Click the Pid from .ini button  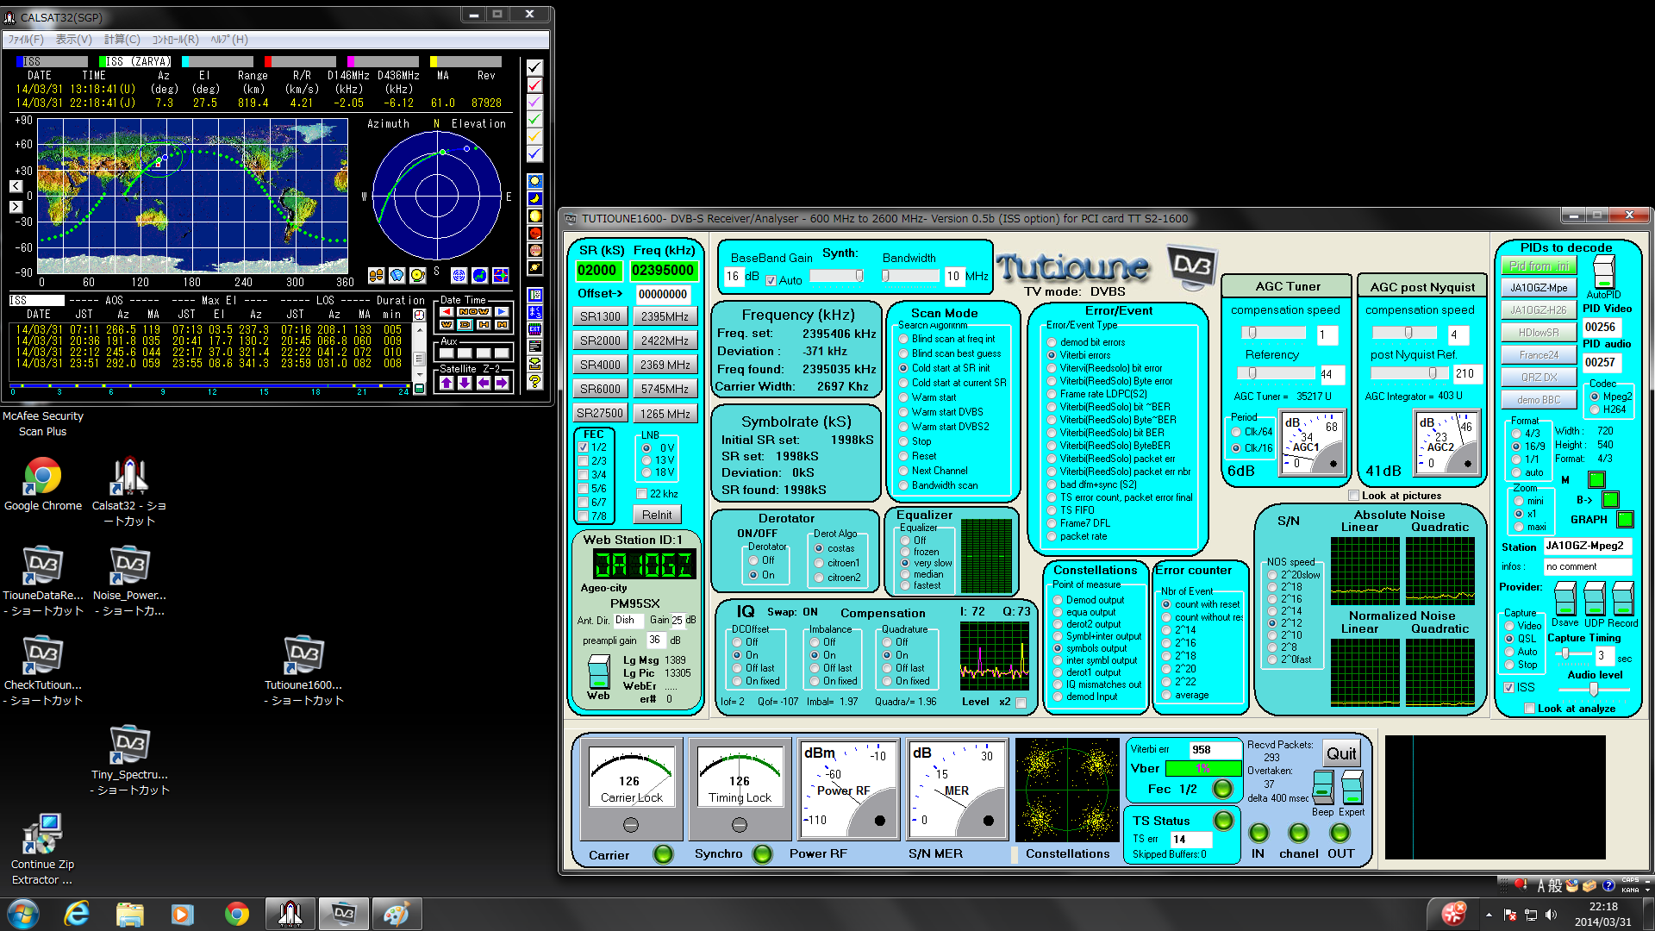[1539, 266]
